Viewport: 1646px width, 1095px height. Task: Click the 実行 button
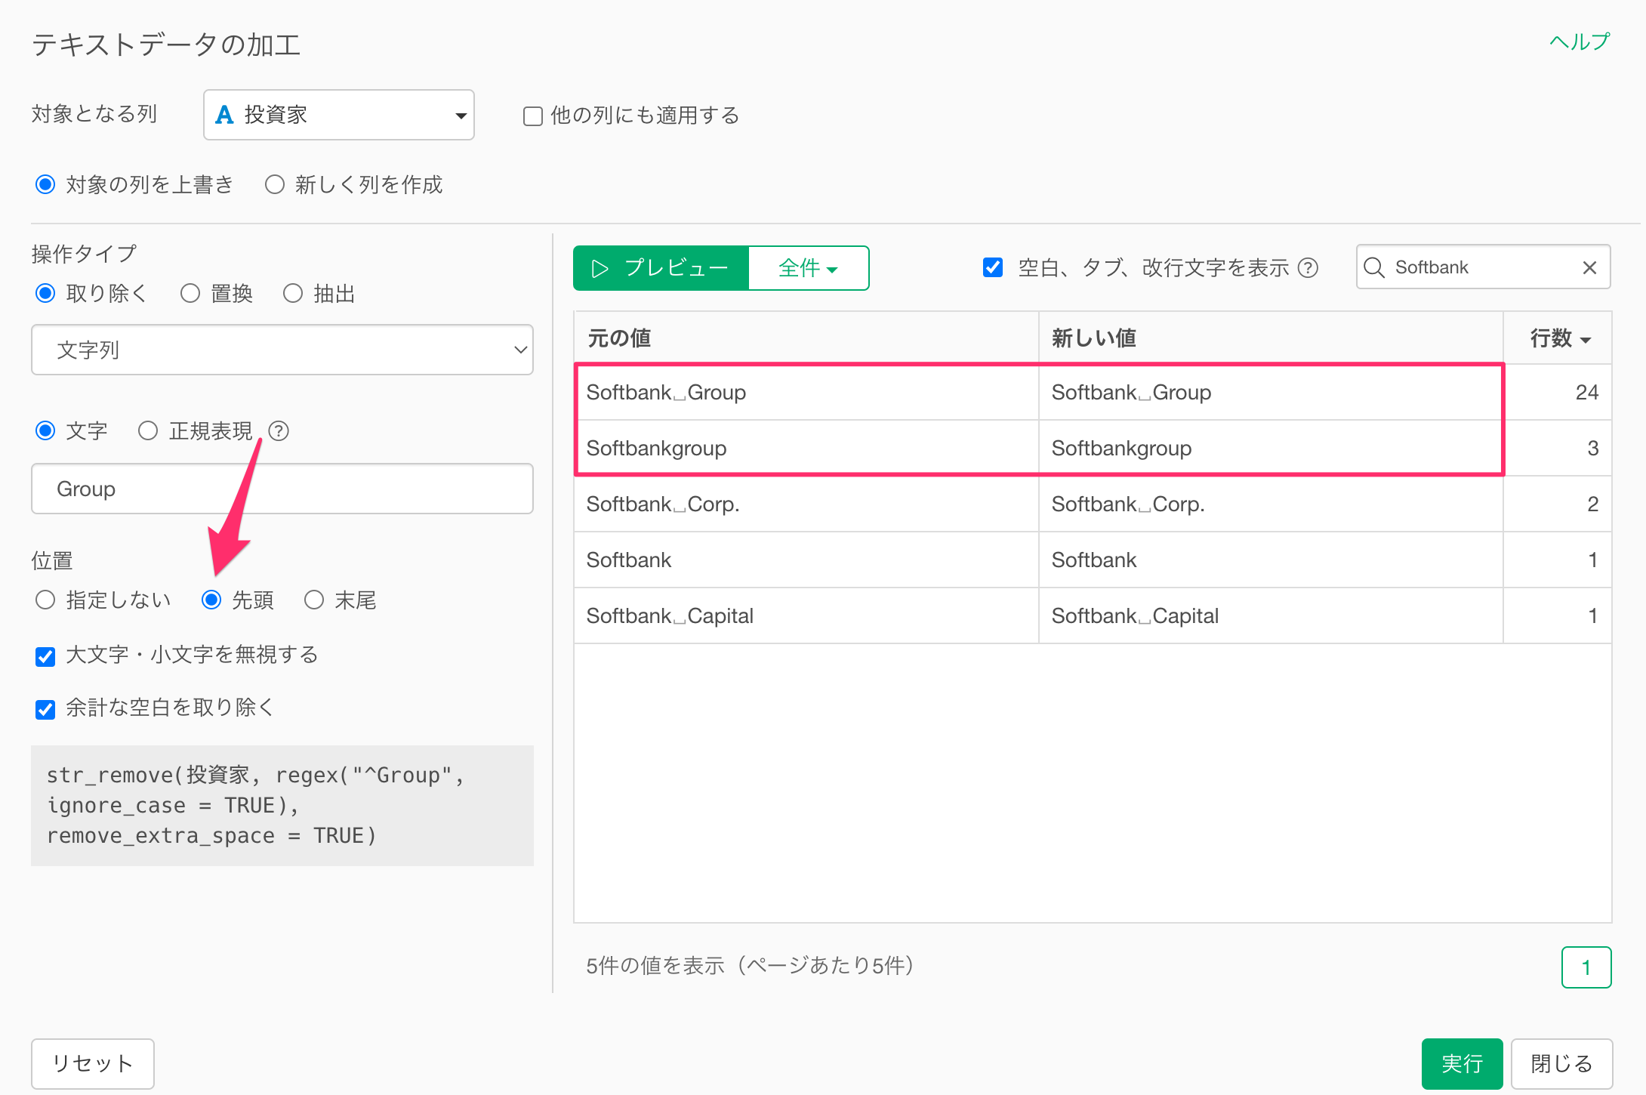pyautogui.click(x=1462, y=1063)
